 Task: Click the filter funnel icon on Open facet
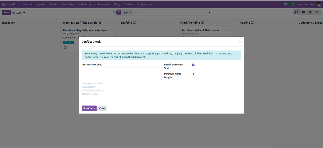pyautogui.click(x=119, y=13)
